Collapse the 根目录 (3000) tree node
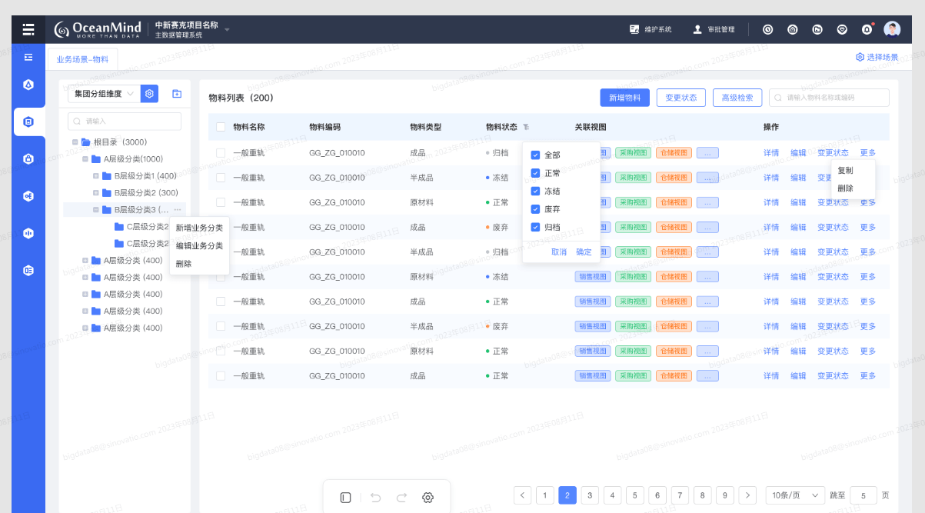This screenshot has width=925, height=513. pyautogui.click(x=75, y=142)
